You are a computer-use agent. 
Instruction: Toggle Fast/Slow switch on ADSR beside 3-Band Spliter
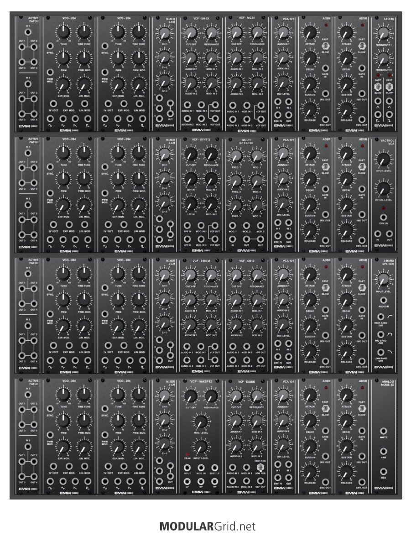coord(362,287)
